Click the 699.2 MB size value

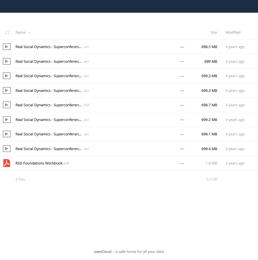(x=209, y=120)
